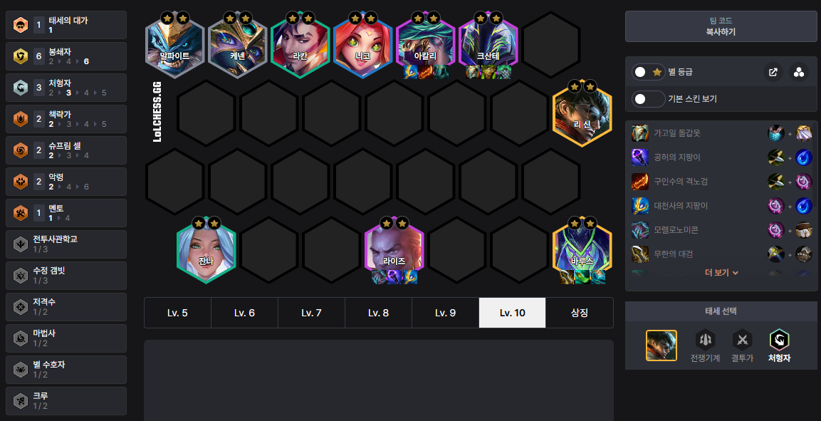Select the Lee Sin portrait in stance selection

pyautogui.click(x=661, y=345)
